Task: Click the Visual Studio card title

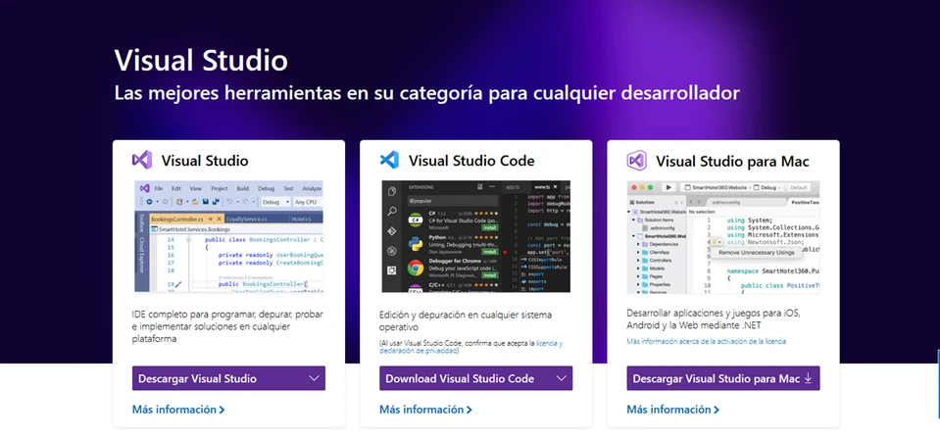Action: (x=205, y=161)
